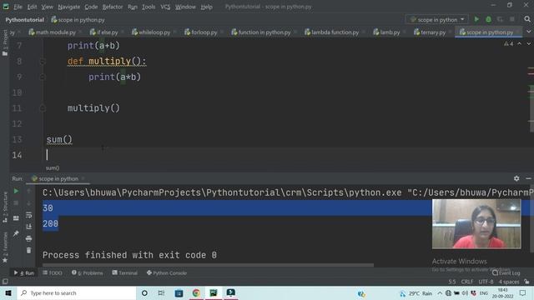Jump to next highlighted problem arrow
Viewport: 534px width, 300px height.
click(528, 43)
